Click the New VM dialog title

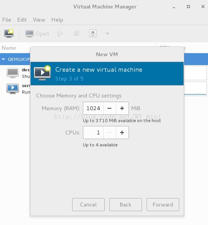(107, 54)
